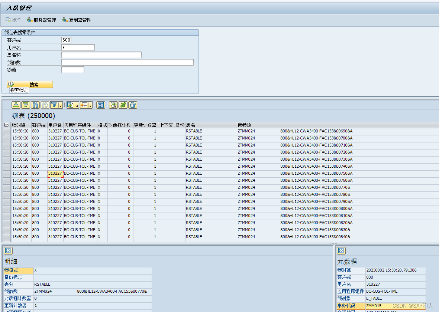Click timestamp value 20230802 15:50:20,791306
The image size is (439, 312).
point(391,270)
